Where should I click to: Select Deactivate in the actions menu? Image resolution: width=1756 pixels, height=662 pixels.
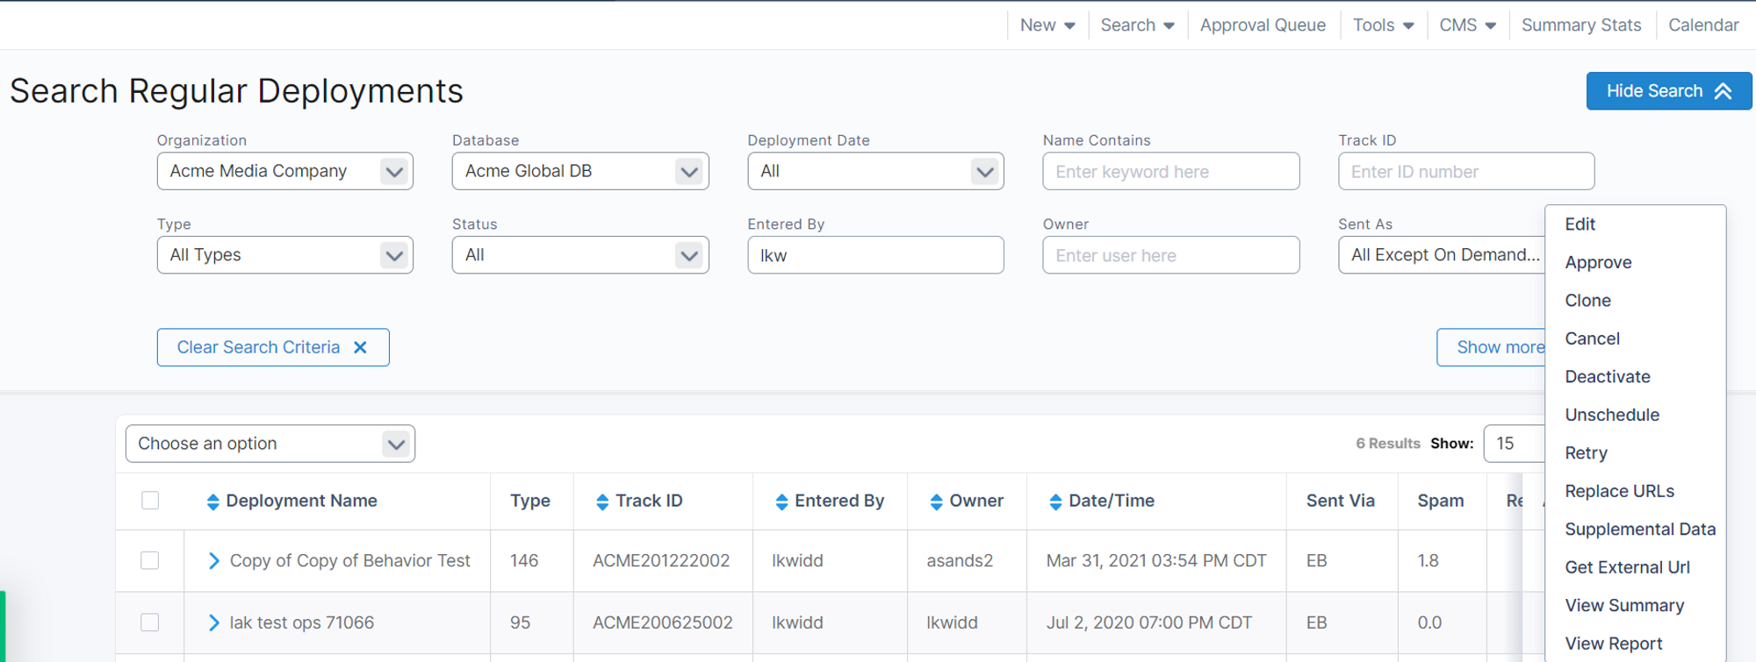click(x=1607, y=377)
